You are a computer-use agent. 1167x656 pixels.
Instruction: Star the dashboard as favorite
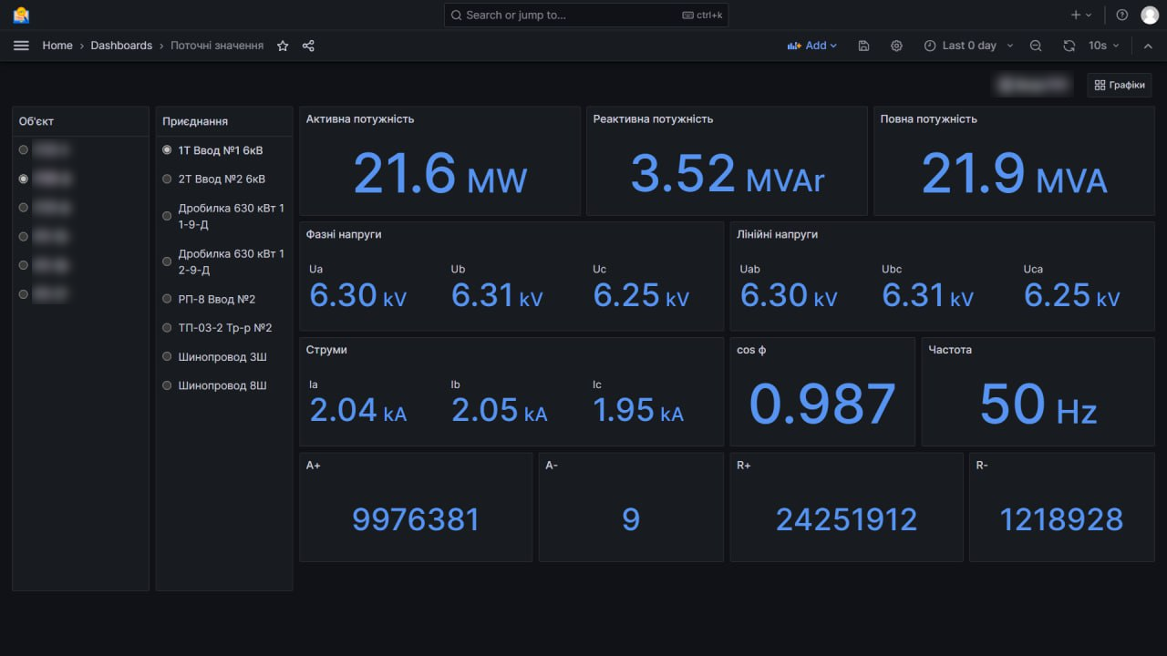[x=283, y=46]
